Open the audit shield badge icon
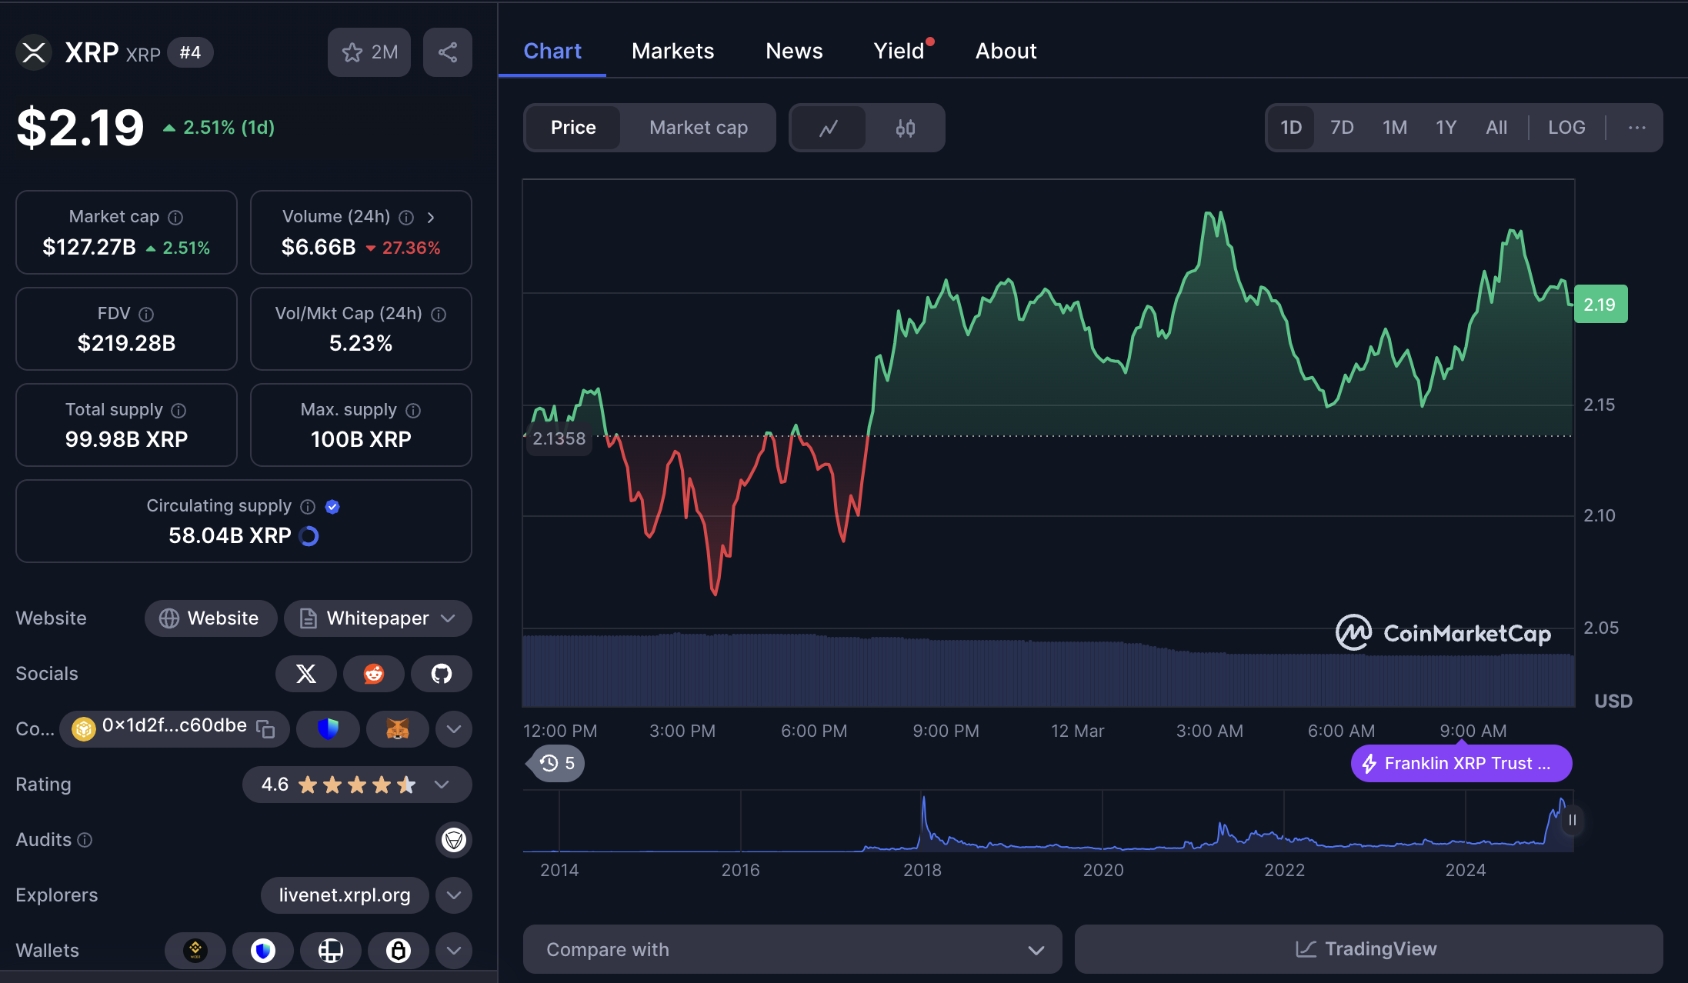This screenshot has height=983, width=1688. (x=454, y=839)
